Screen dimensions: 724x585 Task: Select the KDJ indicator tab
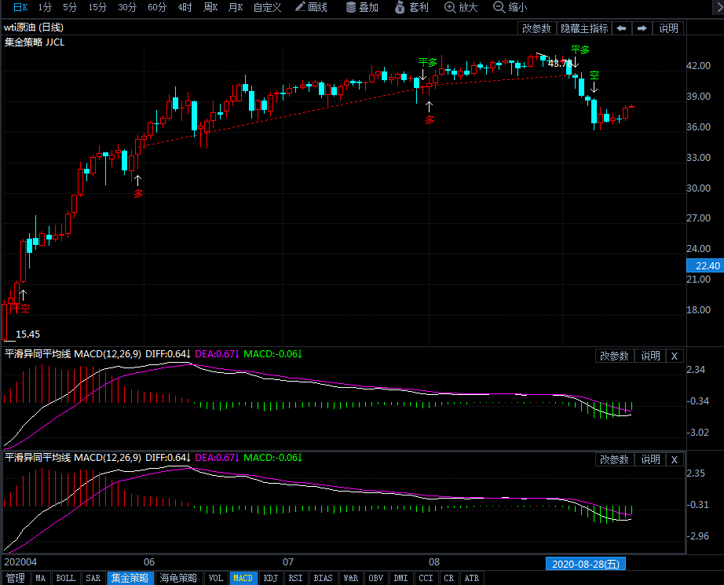(270, 578)
